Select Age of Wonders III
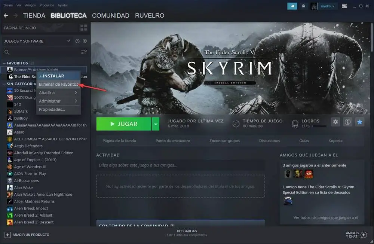Screen dimensions: 374x244 30,167
